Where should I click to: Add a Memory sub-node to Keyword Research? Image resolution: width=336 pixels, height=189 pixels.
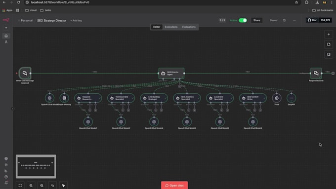pos(90,110)
